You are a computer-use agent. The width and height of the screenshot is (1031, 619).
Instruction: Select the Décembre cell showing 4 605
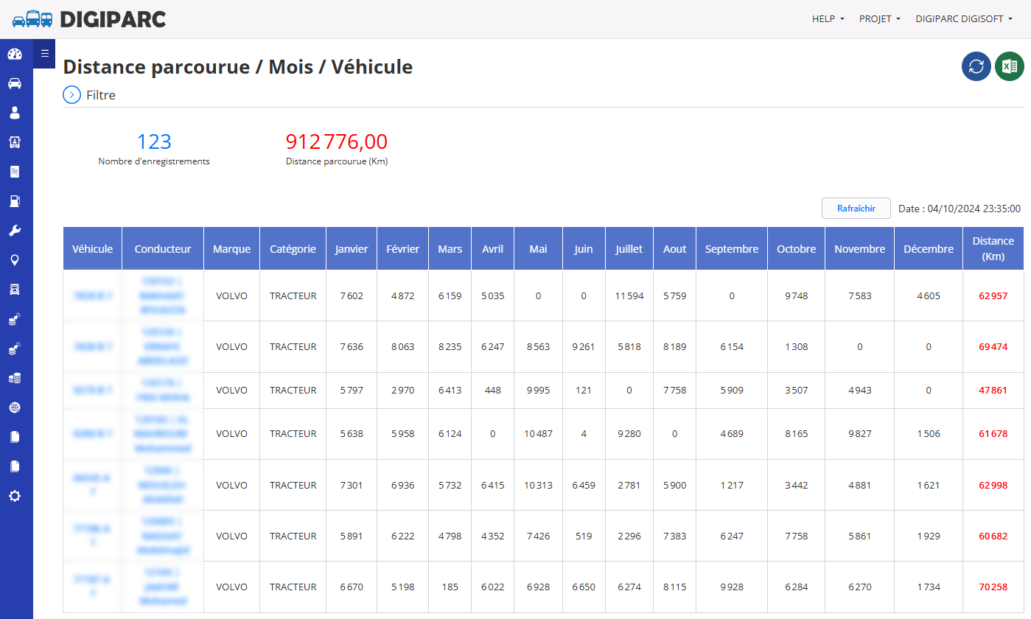pos(929,295)
